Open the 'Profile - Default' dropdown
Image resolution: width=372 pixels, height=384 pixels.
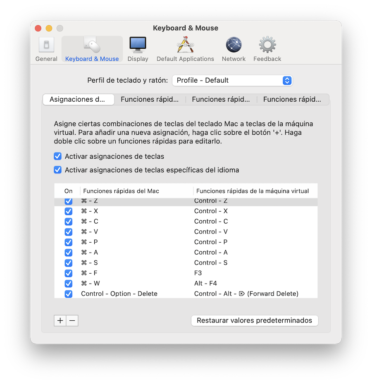click(x=232, y=80)
